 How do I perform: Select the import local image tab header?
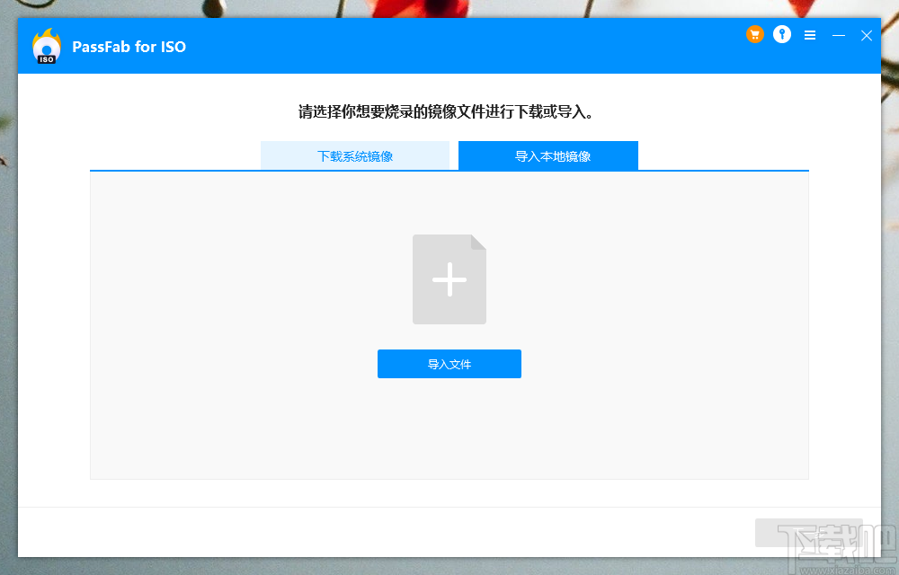point(547,155)
